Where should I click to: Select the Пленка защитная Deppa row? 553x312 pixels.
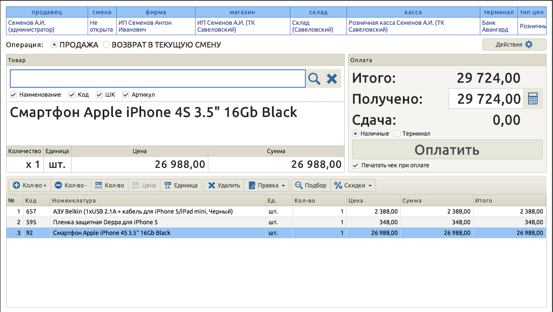276,222
